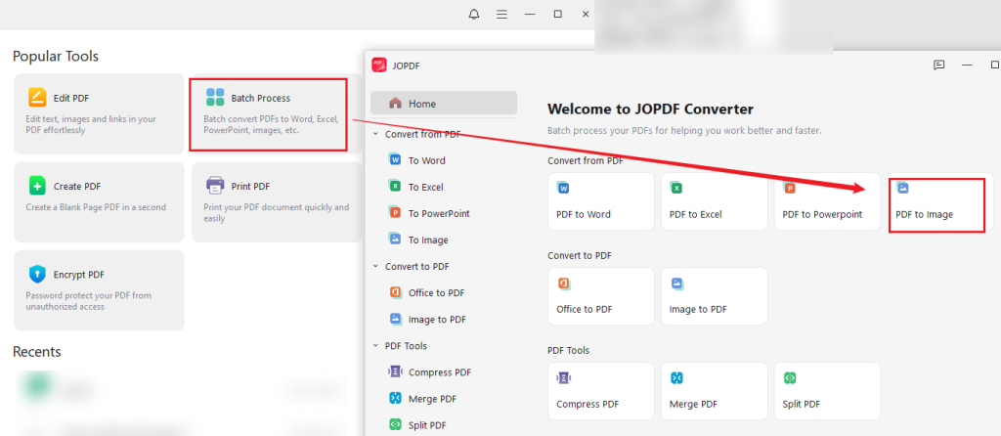Open PDF to Excel card label
The width and height of the screenshot is (1001, 436).
point(696,214)
